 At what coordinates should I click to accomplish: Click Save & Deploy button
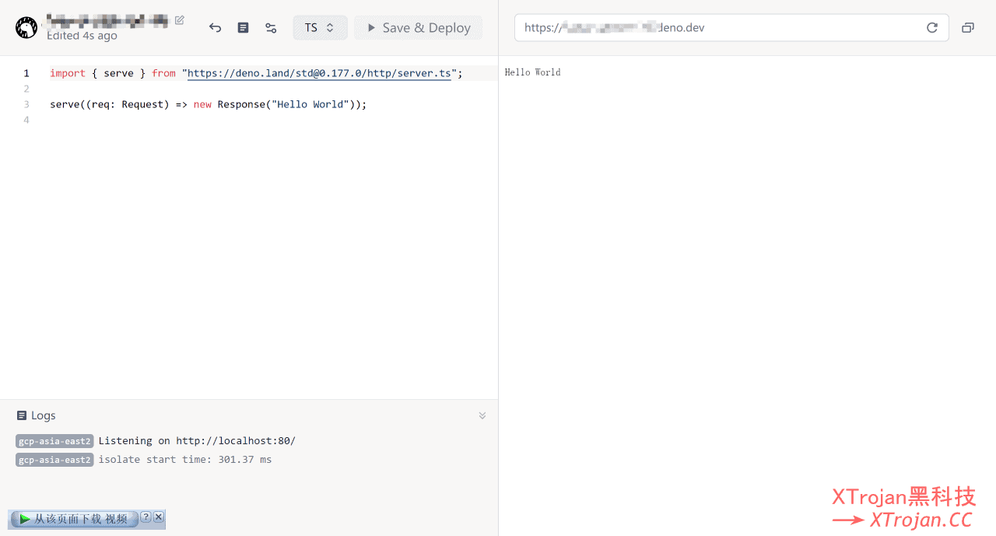(x=419, y=28)
